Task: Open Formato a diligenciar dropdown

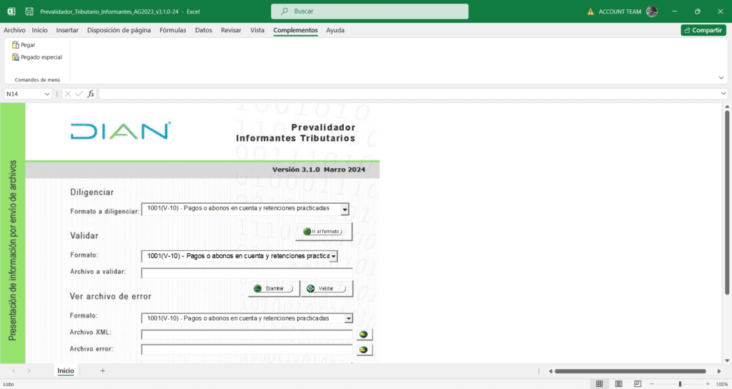Action: point(345,210)
